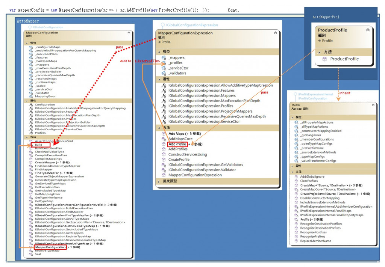Image resolution: width=385 pixels, height=267 pixels.
Task: Collapse the MapperConfigurationExpression class box chevron
Action: pyautogui.click(x=276, y=33)
